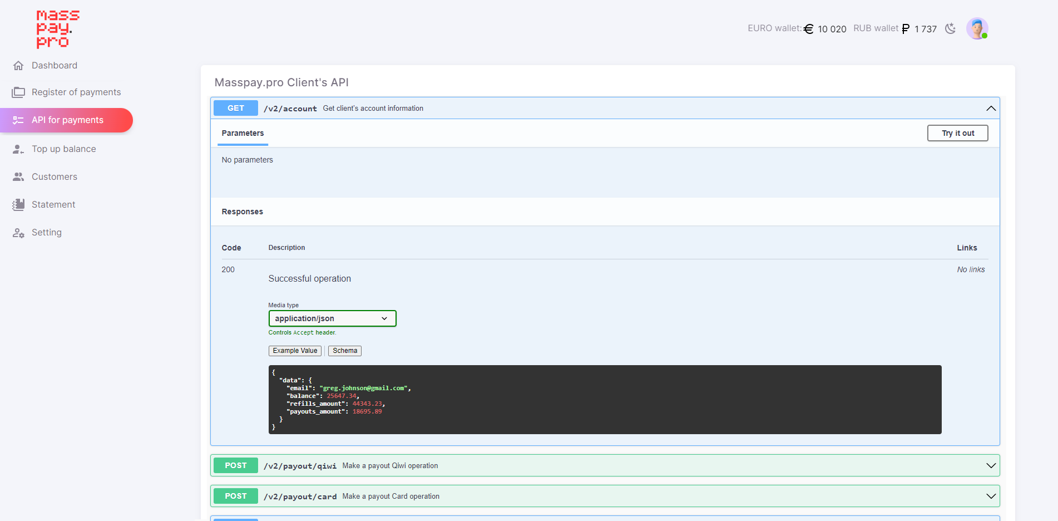Select the Register of payments icon
The image size is (1058, 521).
click(18, 92)
